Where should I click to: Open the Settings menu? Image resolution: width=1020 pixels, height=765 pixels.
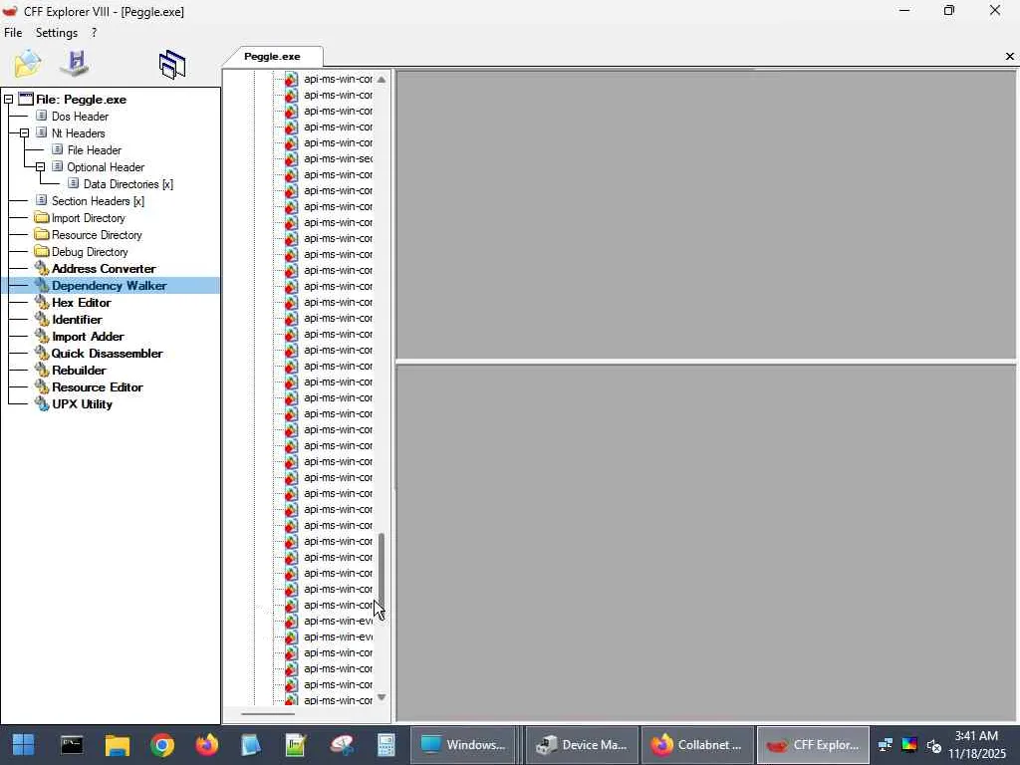coord(57,33)
